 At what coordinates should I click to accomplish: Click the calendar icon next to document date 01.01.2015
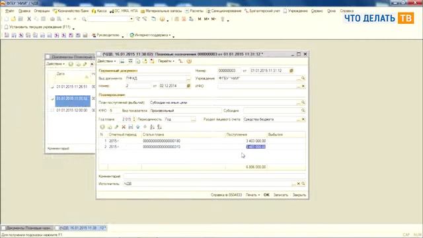(x=291, y=71)
